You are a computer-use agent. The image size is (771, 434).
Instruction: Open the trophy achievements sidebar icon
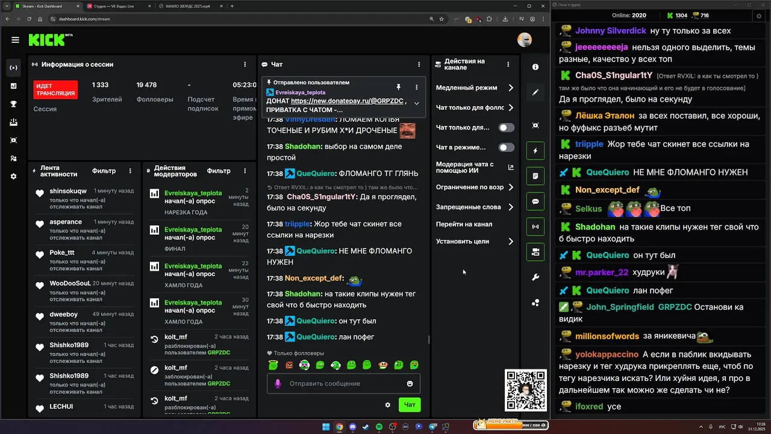tap(14, 104)
